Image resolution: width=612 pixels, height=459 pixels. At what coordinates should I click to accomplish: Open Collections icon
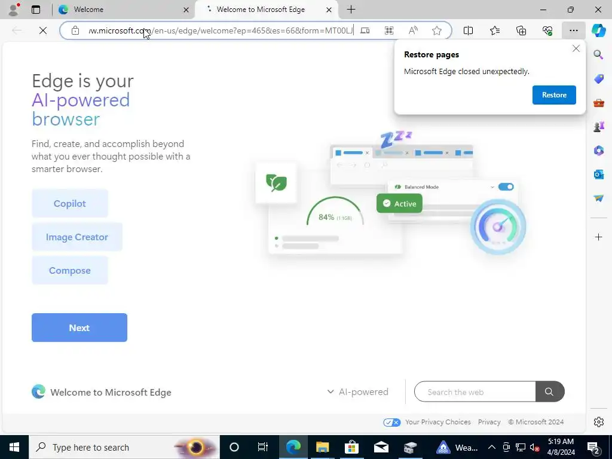coord(521,30)
